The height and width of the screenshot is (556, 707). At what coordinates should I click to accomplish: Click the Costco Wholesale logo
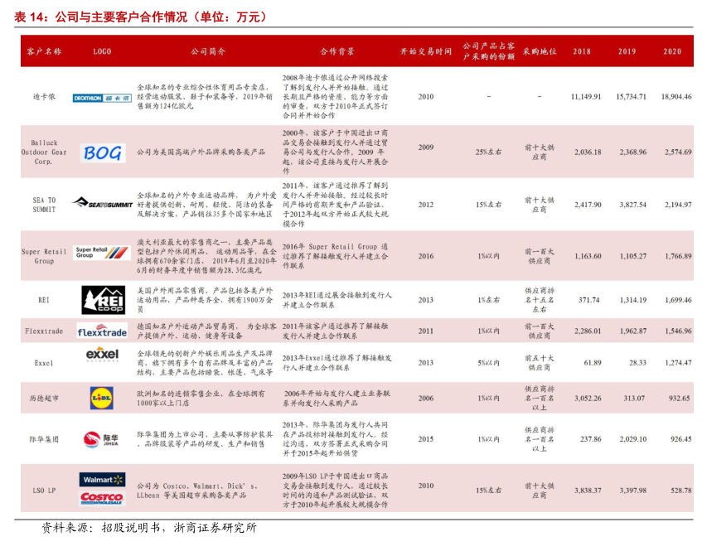[102, 498]
